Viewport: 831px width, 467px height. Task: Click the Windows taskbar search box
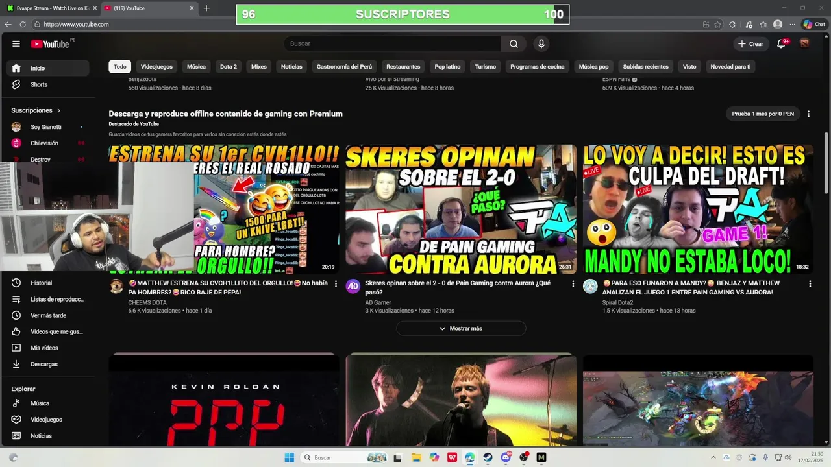coord(344,457)
